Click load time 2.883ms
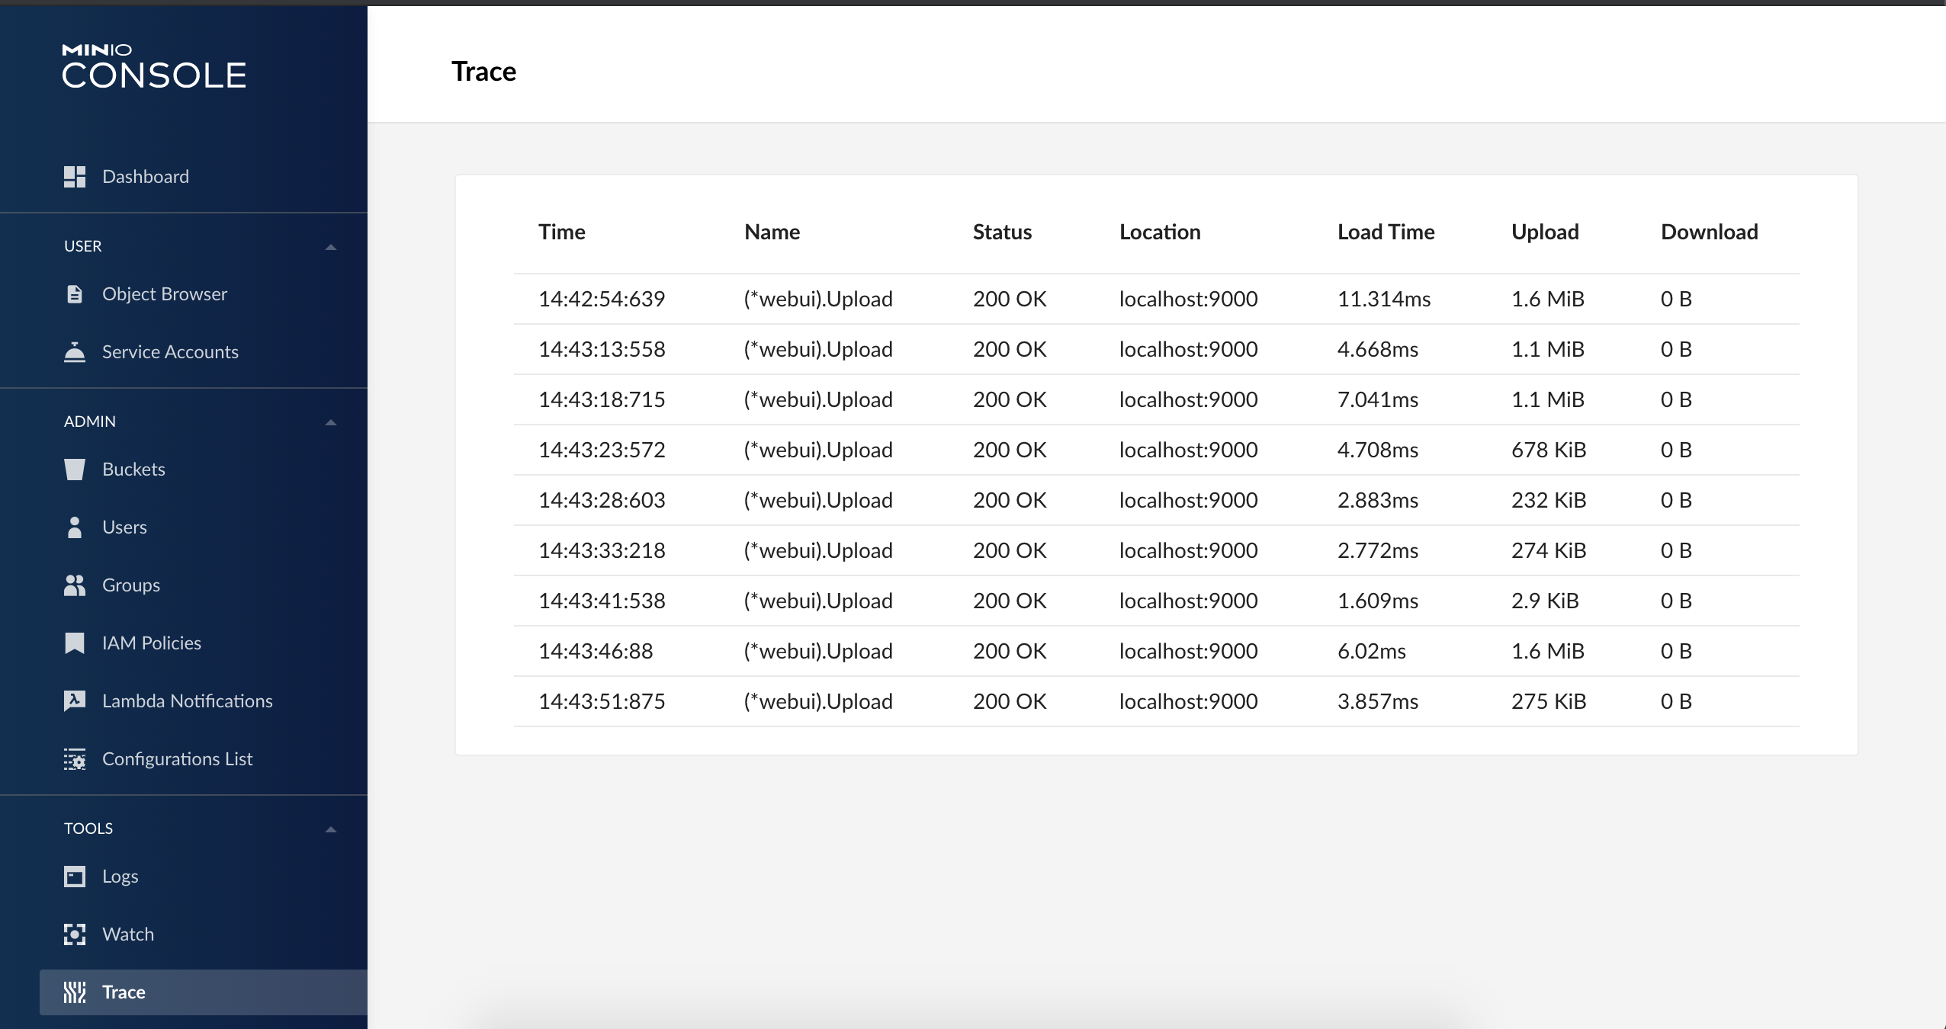The image size is (1946, 1029). click(1378, 500)
